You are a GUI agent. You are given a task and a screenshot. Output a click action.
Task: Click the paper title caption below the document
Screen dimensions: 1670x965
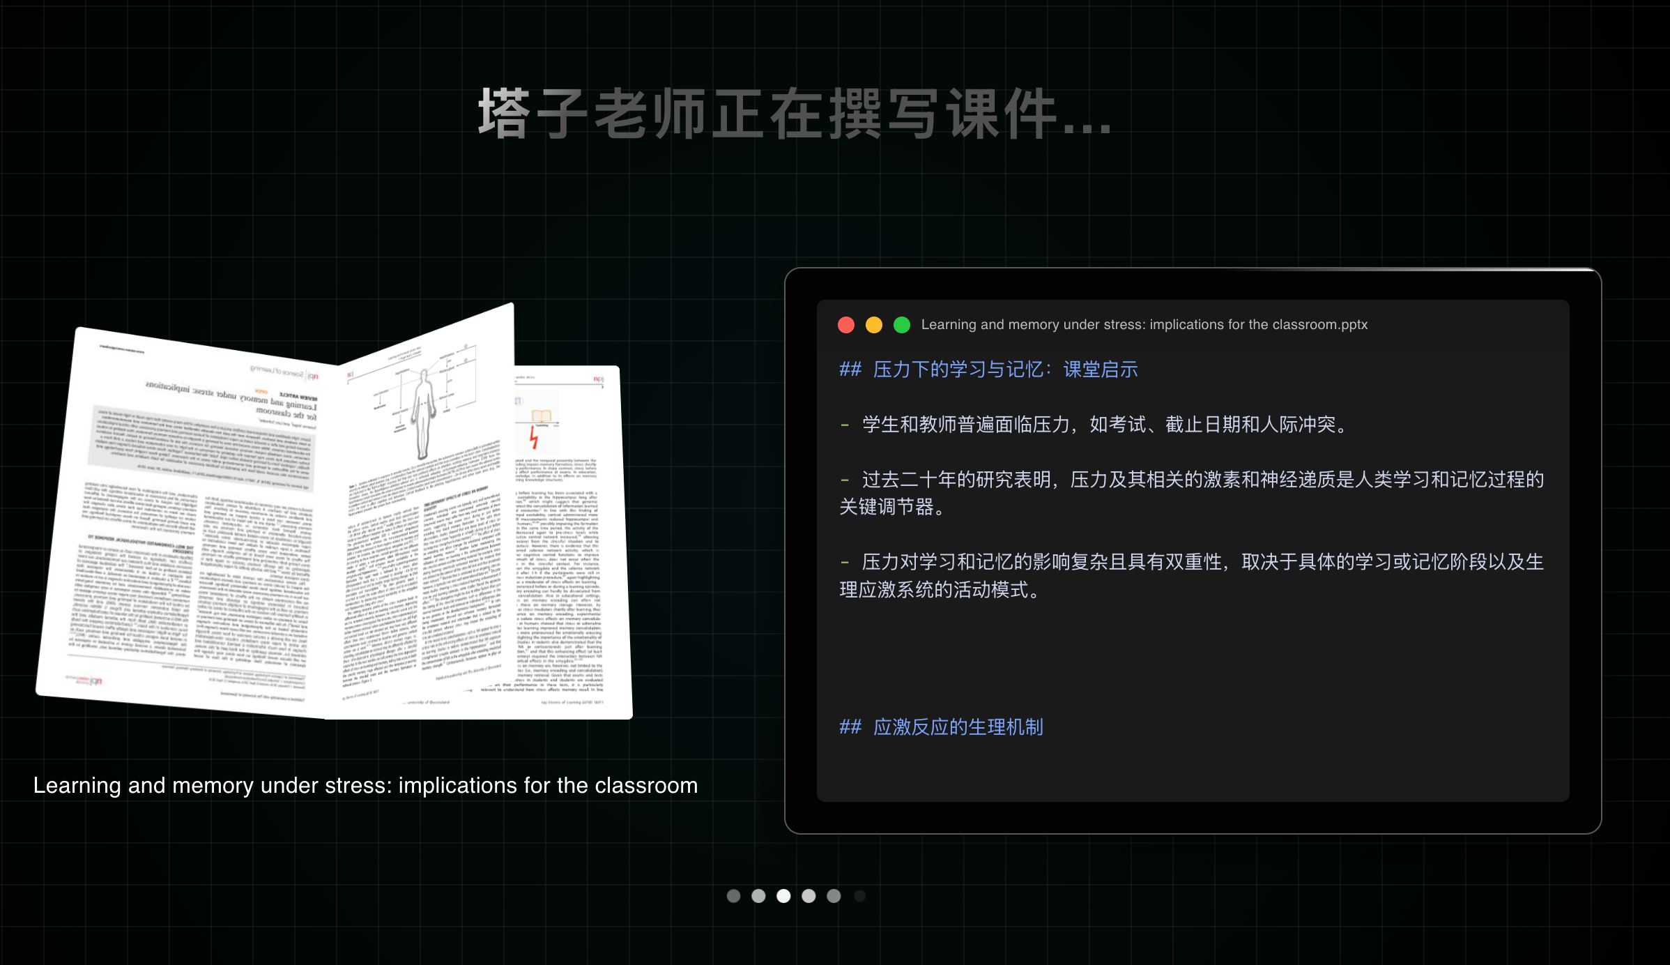coord(365,786)
